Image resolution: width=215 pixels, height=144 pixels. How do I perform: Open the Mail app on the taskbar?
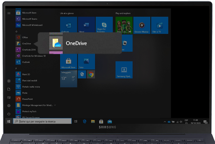tap(110, 121)
